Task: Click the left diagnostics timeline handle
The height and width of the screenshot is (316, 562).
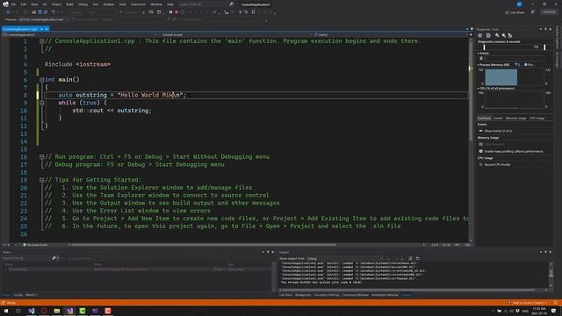Action: click(484, 47)
